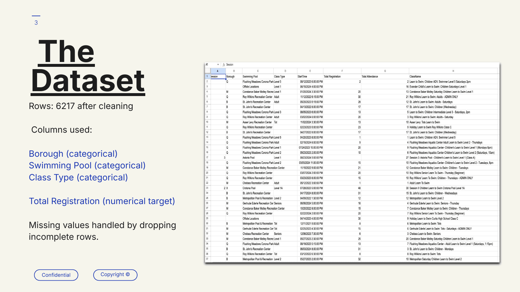
Task: Select column B header
Action: click(x=234, y=71)
